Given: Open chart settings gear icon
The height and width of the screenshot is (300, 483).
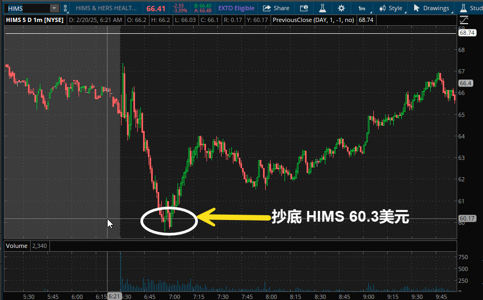Looking at the screenshot, I should tap(342, 8).
